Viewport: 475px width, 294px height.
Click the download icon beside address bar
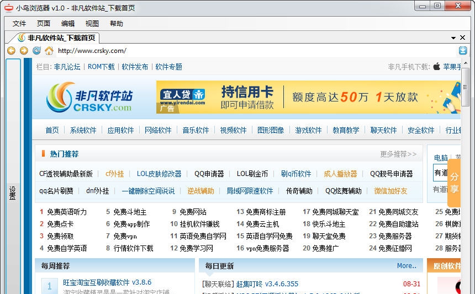[x=463, y=51]
